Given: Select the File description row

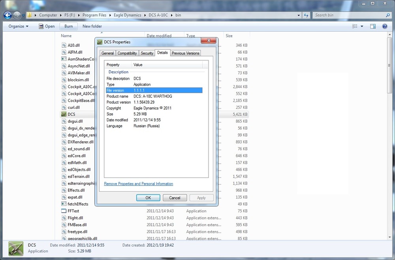Looking at the screenshot, I should [154, 79].
